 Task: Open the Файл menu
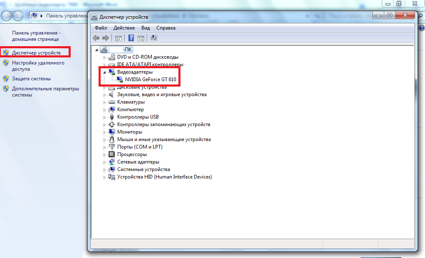point(101,28)
